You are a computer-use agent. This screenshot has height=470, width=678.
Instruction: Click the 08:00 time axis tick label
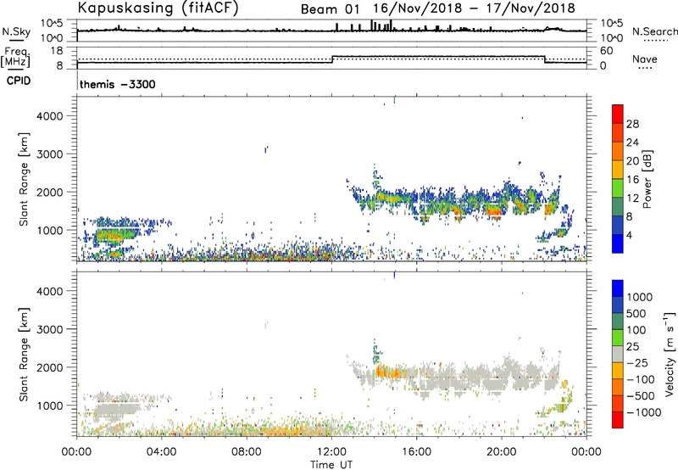pos(247,452)
